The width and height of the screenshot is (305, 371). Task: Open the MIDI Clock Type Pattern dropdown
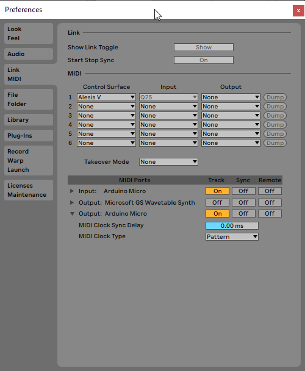pyautogui.click(x=232, y=236)
